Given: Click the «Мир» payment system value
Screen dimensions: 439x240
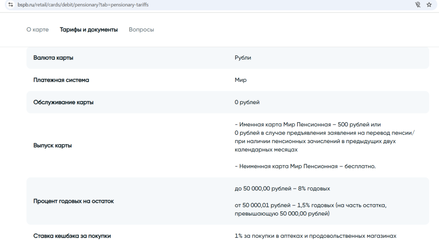Looking at the screenshot, I should point(241,80).
